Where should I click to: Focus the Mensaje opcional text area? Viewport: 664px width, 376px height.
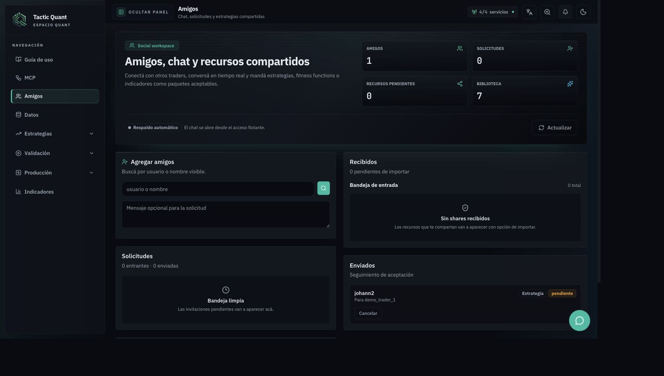click(x=226, y=214)
